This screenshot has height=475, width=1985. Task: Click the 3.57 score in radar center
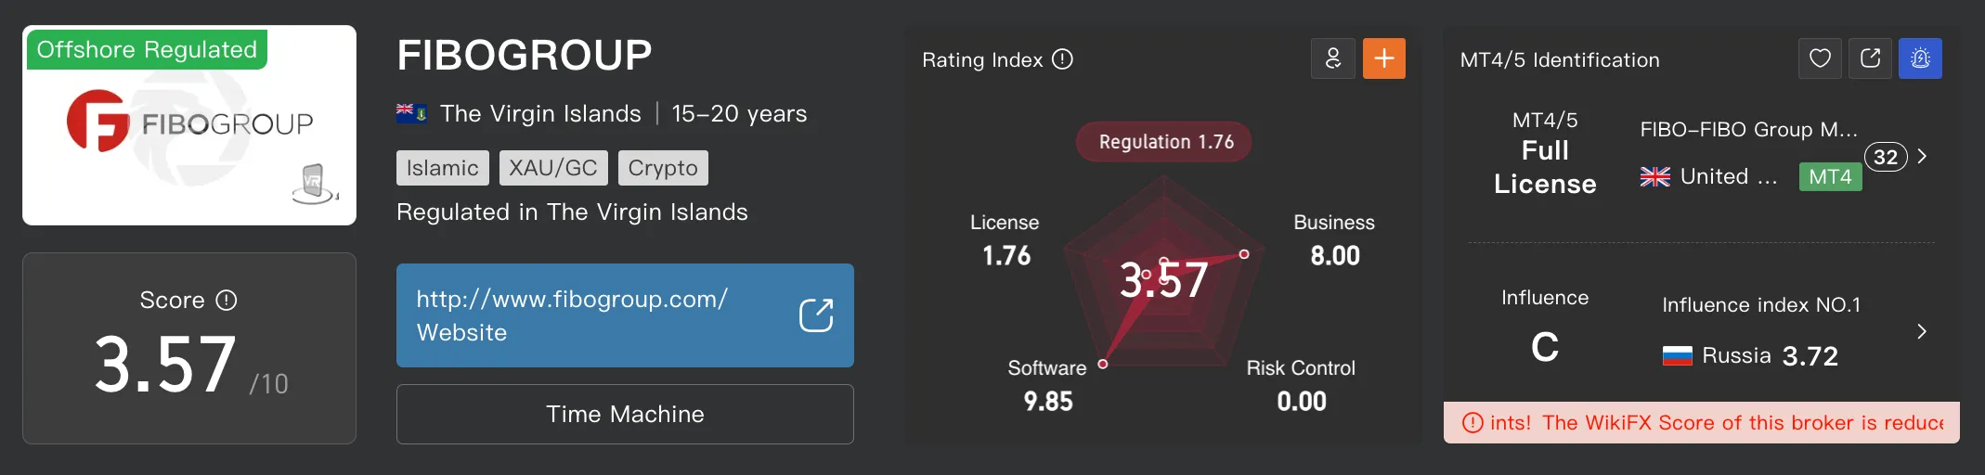pyautogui.click(x=1164, y=280)
